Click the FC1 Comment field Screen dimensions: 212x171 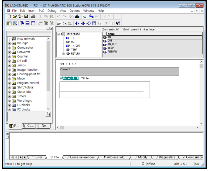(x=119, y=71)
